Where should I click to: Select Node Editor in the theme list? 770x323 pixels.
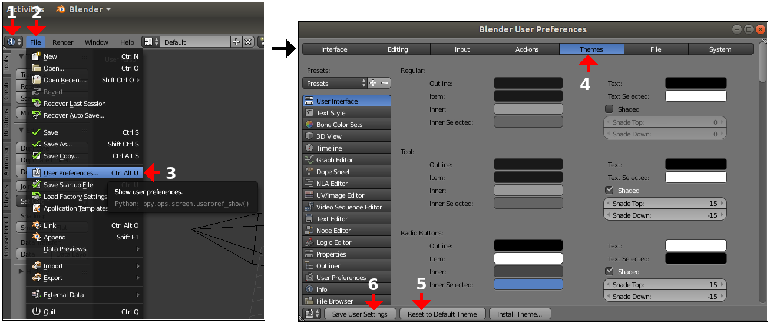point(346,230)
